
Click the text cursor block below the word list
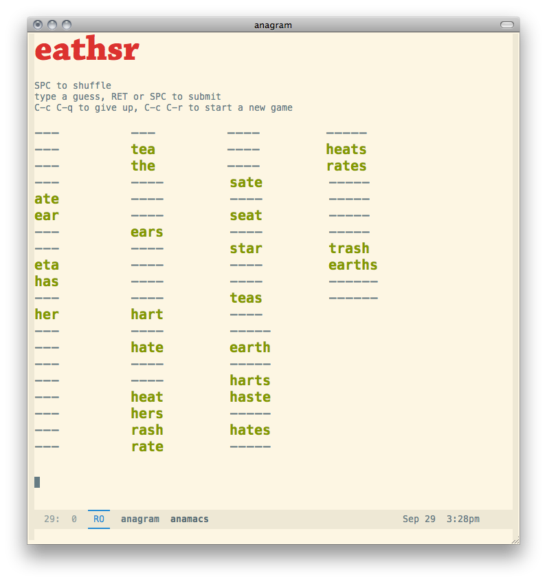coord(37,482)
